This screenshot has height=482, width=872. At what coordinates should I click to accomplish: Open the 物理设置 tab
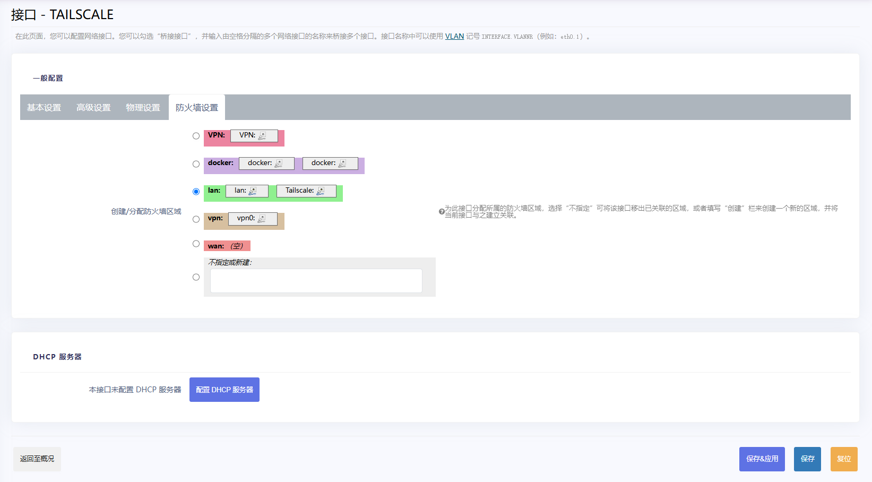click(x=143, y=108)
